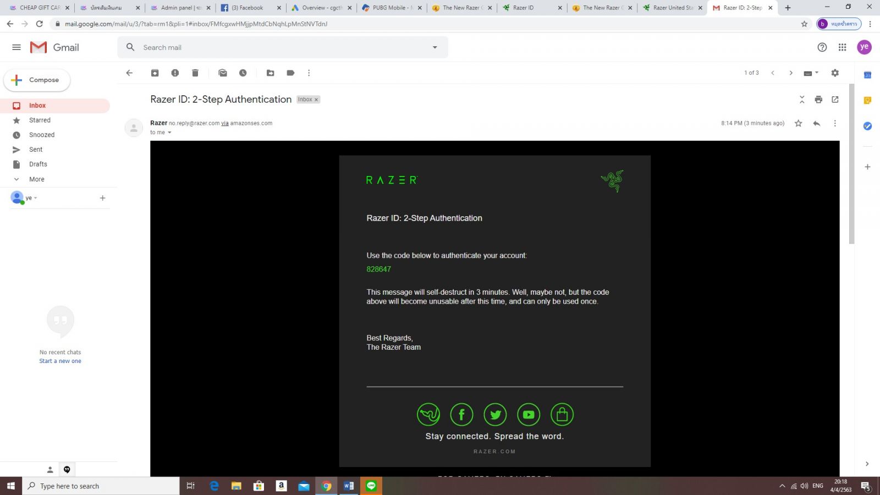
Task: Switch to the PUBG Mobile browser tab
Action: coord(392,8)
